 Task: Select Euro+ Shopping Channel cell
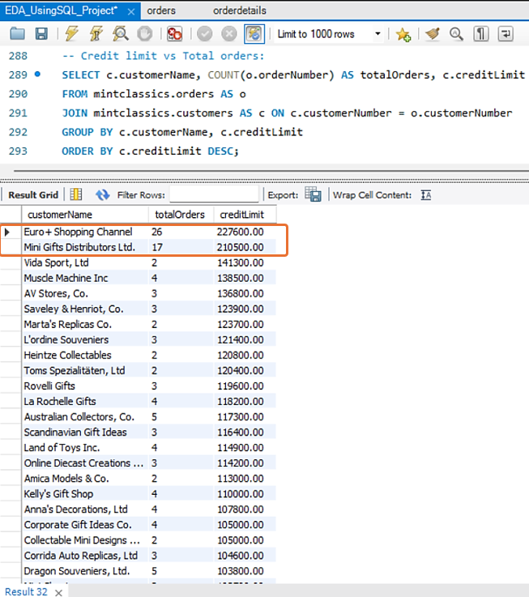pyautogui.click(x=85, y=232)
